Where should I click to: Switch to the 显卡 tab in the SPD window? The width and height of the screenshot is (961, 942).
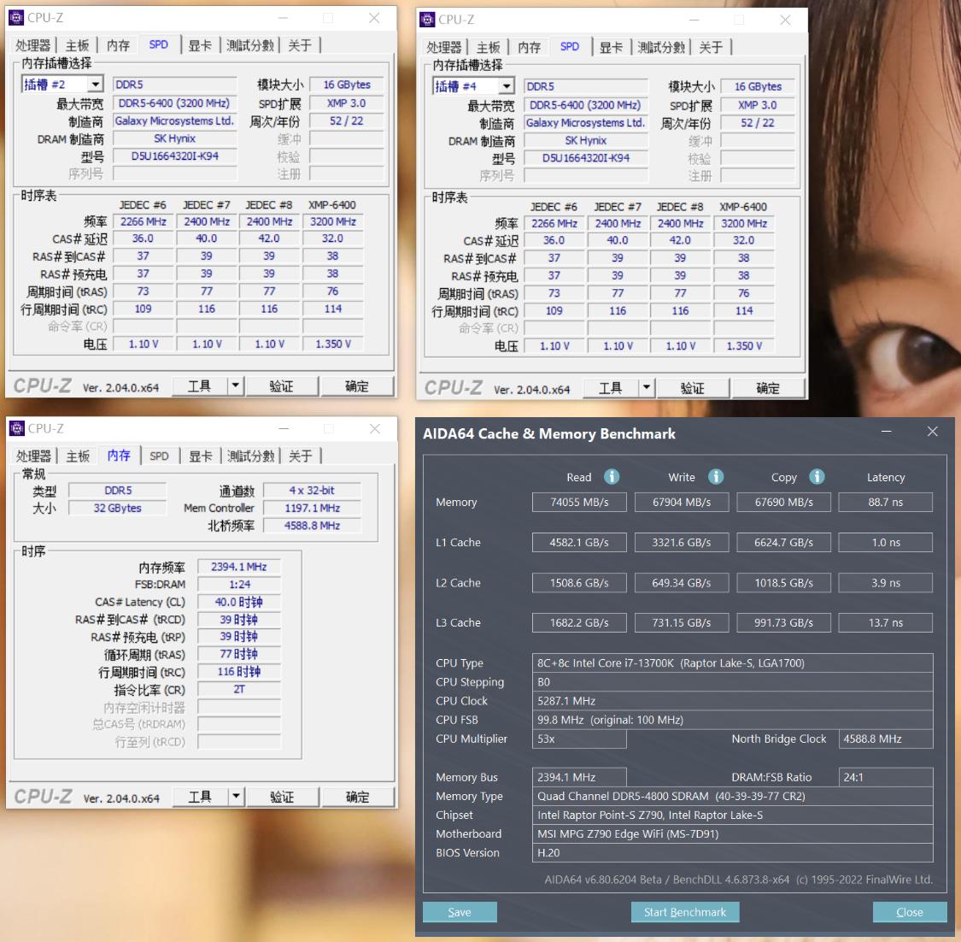pos(200,45)
